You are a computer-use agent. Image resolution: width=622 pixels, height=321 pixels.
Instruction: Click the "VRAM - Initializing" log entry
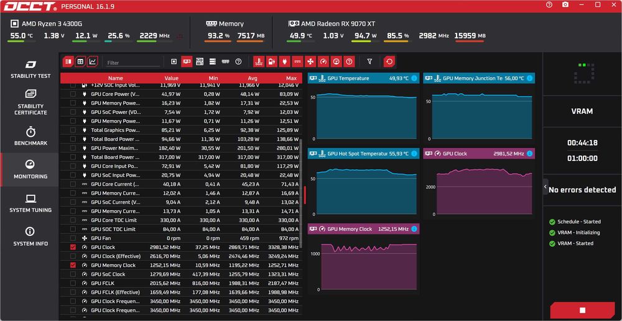tap(578, 233)
